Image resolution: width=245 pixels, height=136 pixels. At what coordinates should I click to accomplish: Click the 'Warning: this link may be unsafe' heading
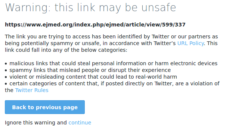click(91, 7)
